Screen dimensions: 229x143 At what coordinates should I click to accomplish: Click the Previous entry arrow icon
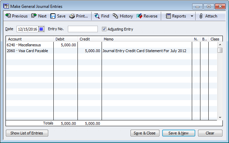click(8, 16)
